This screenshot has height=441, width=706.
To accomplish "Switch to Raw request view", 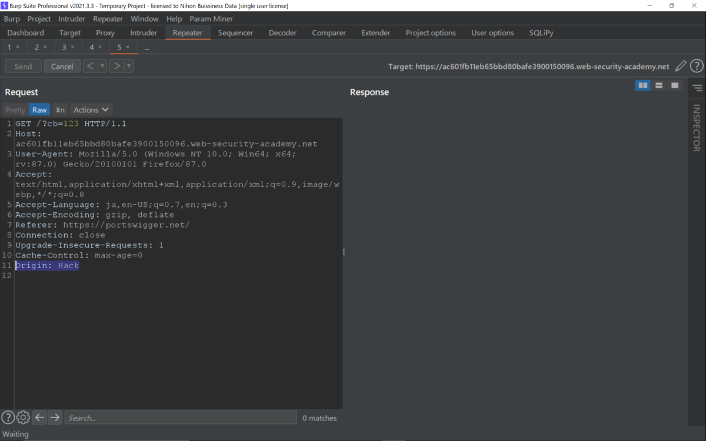I will (39, 110).
